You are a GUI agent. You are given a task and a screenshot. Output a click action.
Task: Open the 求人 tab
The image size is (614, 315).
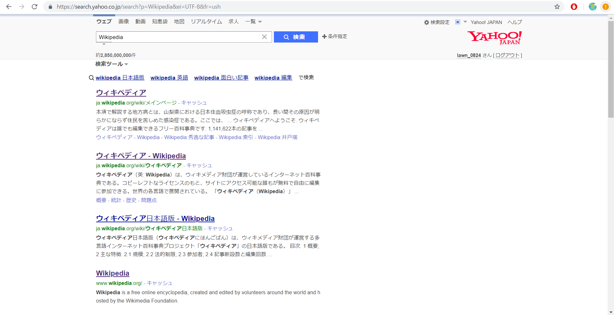[x=234, y=21]
